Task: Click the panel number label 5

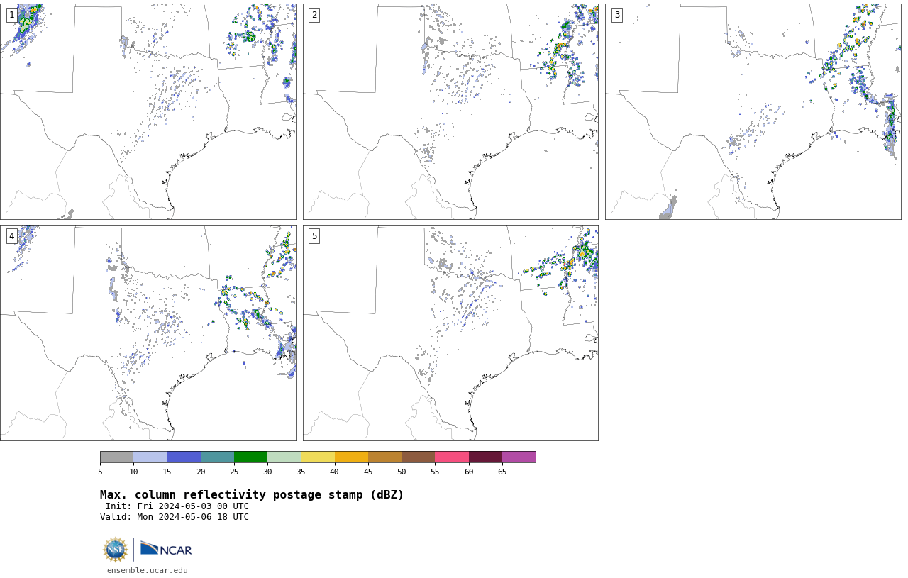Action: (314, 236)
